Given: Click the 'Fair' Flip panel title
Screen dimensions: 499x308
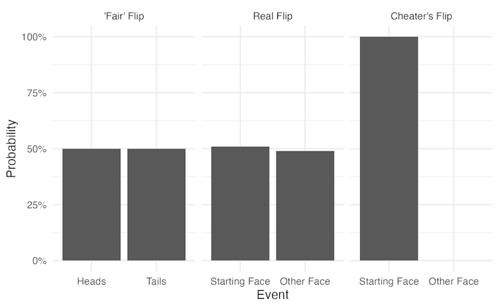Looking at the screenshot, I should pyautogui.click(x=124, y=16).
